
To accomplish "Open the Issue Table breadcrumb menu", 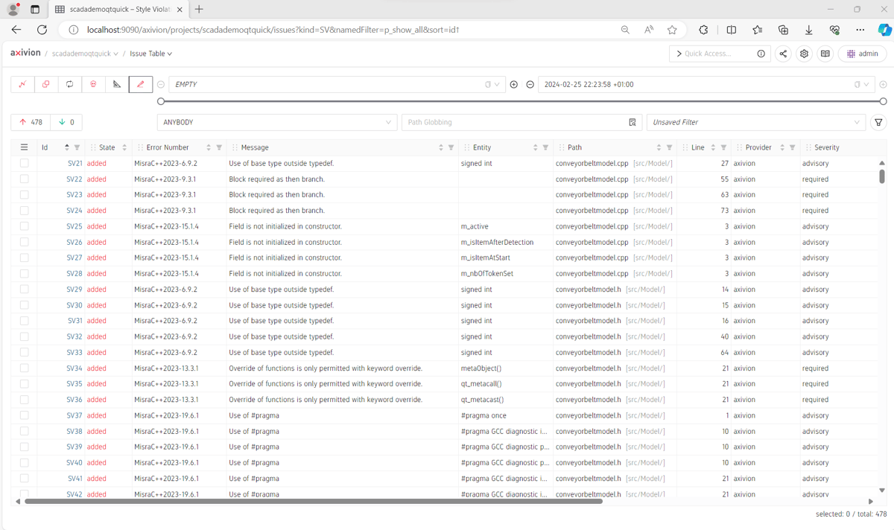I will 150,54.
